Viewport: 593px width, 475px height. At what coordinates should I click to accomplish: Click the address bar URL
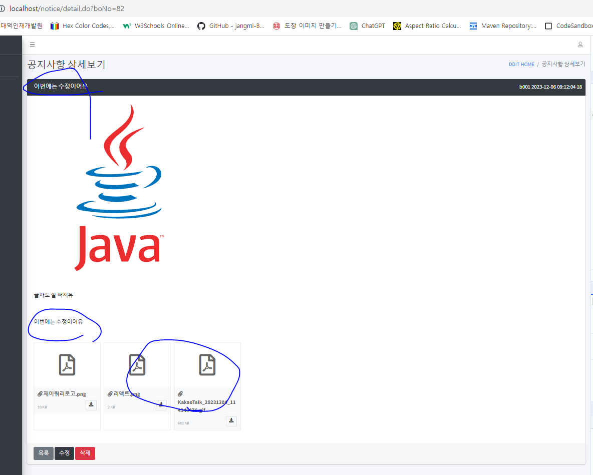(67, 9)
